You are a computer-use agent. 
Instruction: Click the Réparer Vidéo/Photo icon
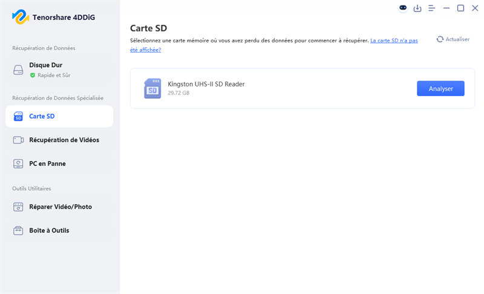click(18, 207)
